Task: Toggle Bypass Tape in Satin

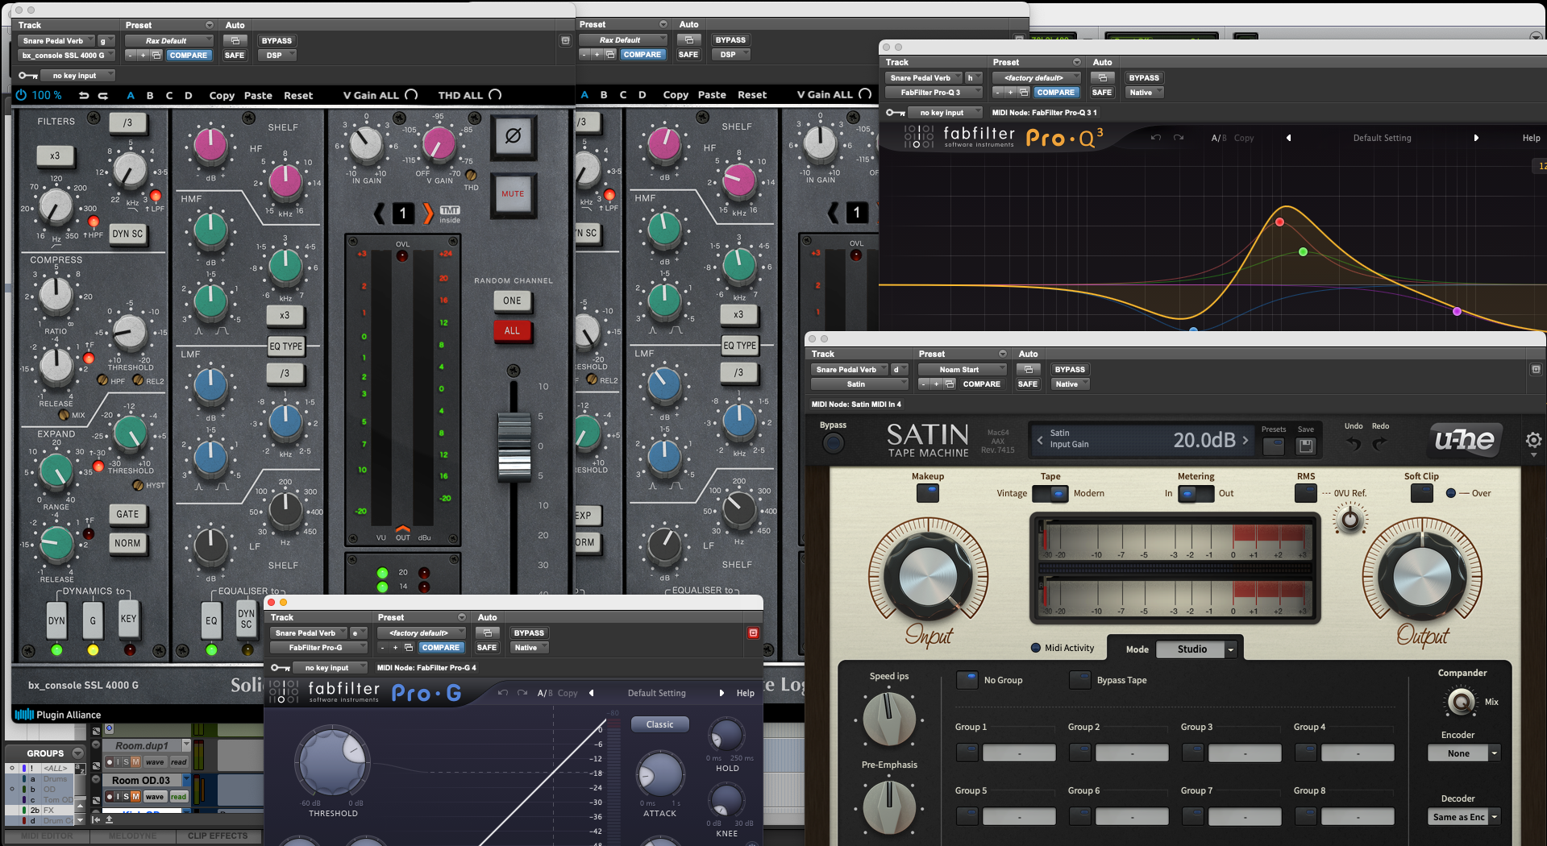Action: tap(1080, 680)
